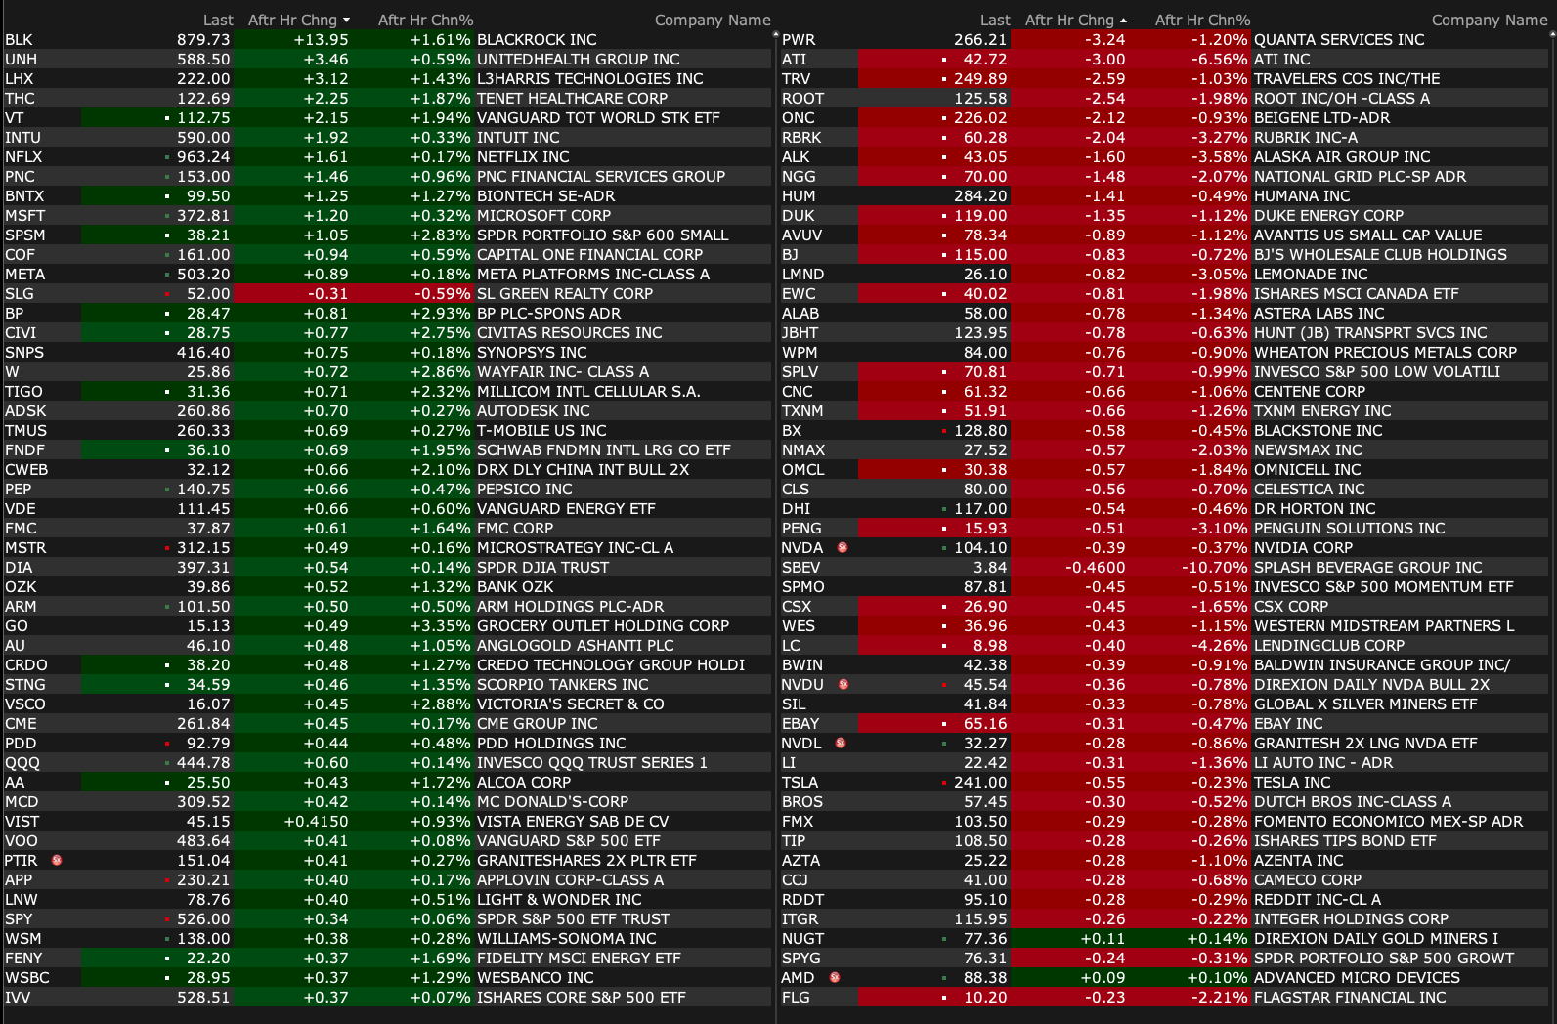Click the NETFLIX INC last price cell
This screenshot has width=1557, height=1024.
[204, 157]
